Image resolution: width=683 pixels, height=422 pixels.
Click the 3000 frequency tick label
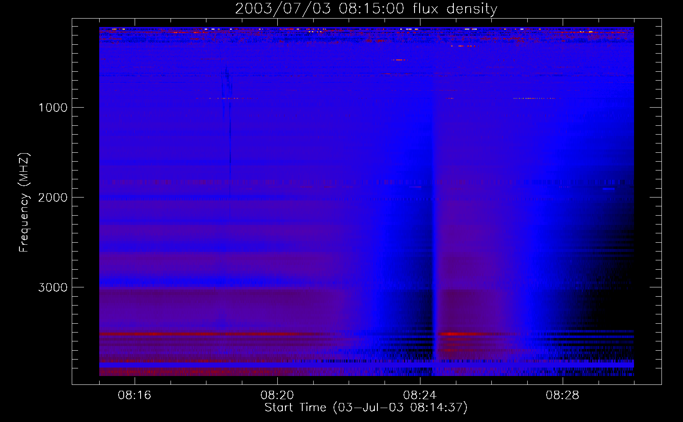click(53, 287)
